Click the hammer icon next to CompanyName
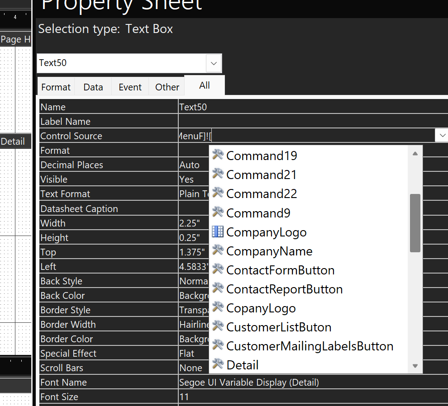The image size is (448, 406). pos(218,251)
